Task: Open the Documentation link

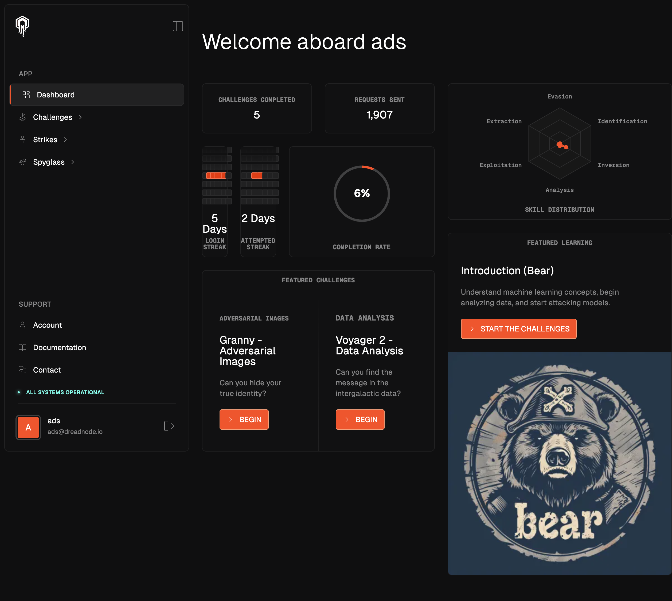Action: (x=60, y=348)
